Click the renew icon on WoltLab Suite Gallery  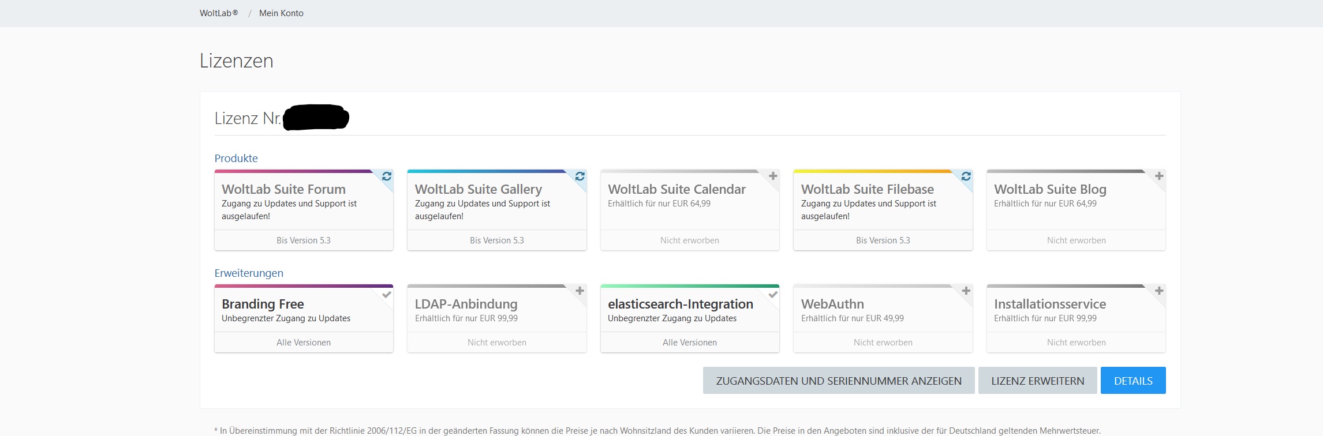[580, 176]
